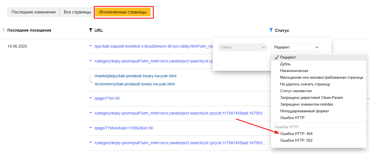Click filter icon beside Последнее посещение
This screenshot has height=154, width=370.
click(3, 30)
